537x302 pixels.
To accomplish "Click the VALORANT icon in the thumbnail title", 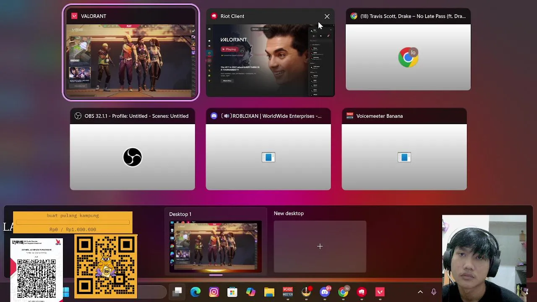I will coord(74,16).
